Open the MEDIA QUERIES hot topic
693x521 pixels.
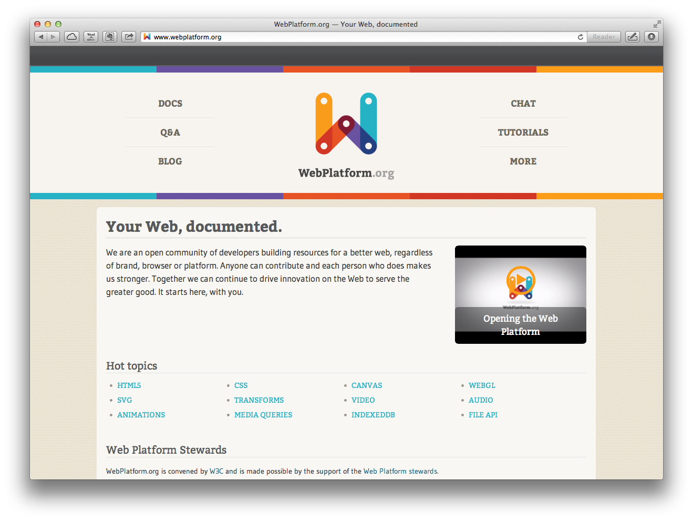click(263, 415)
